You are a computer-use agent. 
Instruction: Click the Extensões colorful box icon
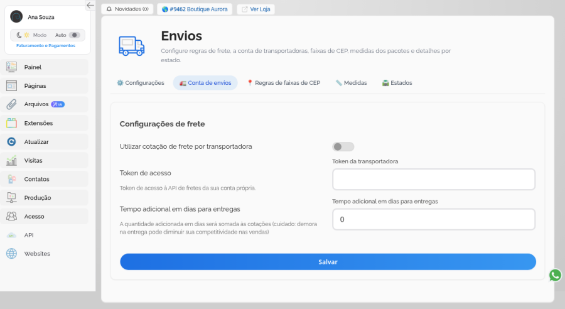[x=11, y=123]
